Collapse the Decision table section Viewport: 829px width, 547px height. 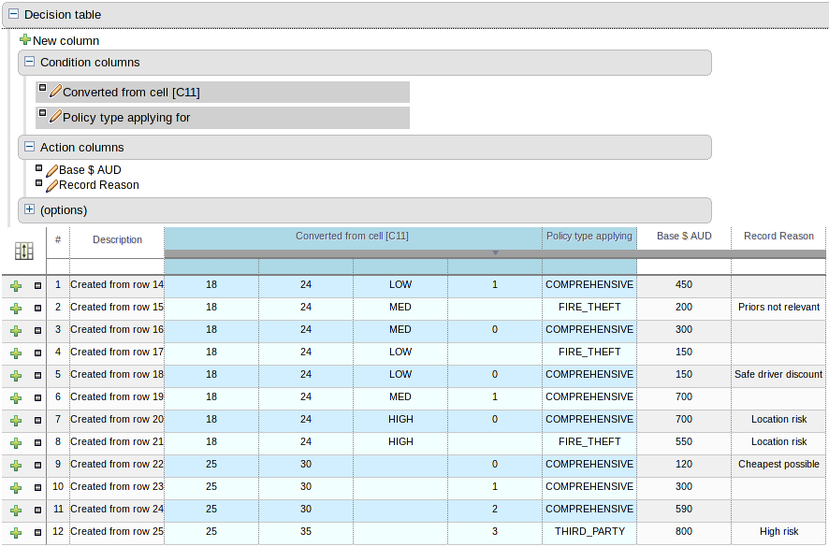(x=13, y=15)
